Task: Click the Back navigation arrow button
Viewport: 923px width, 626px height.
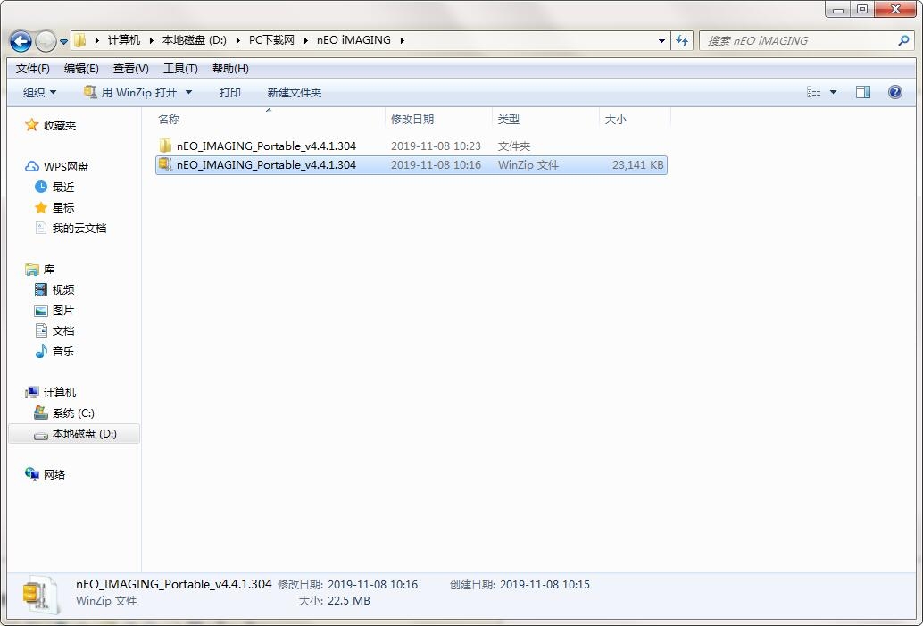Action: tap(21, 41)
